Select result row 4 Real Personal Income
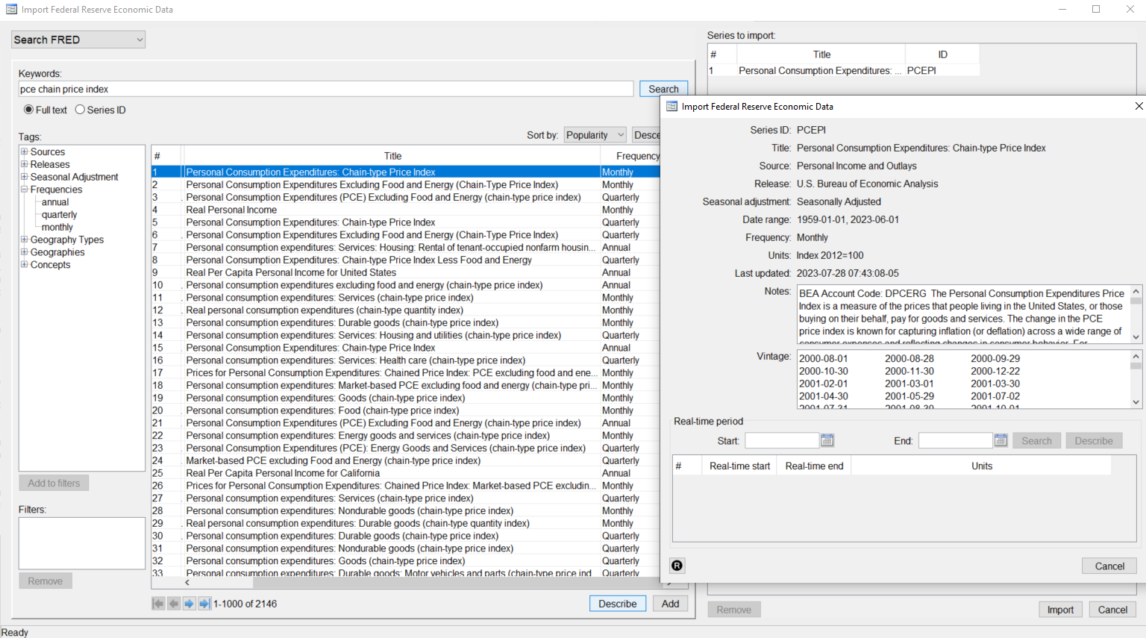Screen dimensions: 1146x638 tap(406, 210)
